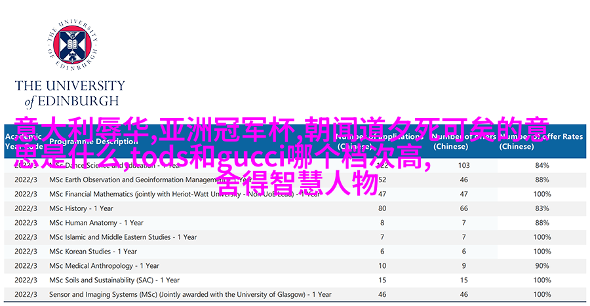Click the 84% offer rate cell
Viewport: 590px width, 306px height.
(542, 165)
